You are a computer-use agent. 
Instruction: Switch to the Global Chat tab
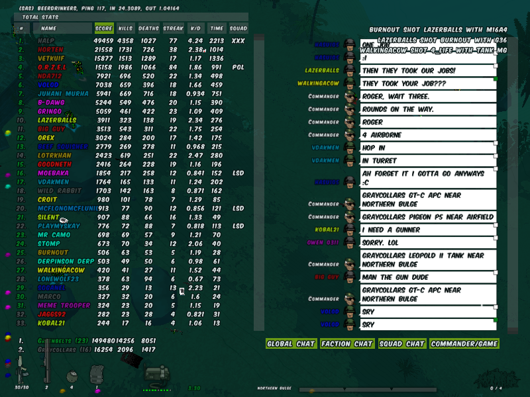pos(291,343)
